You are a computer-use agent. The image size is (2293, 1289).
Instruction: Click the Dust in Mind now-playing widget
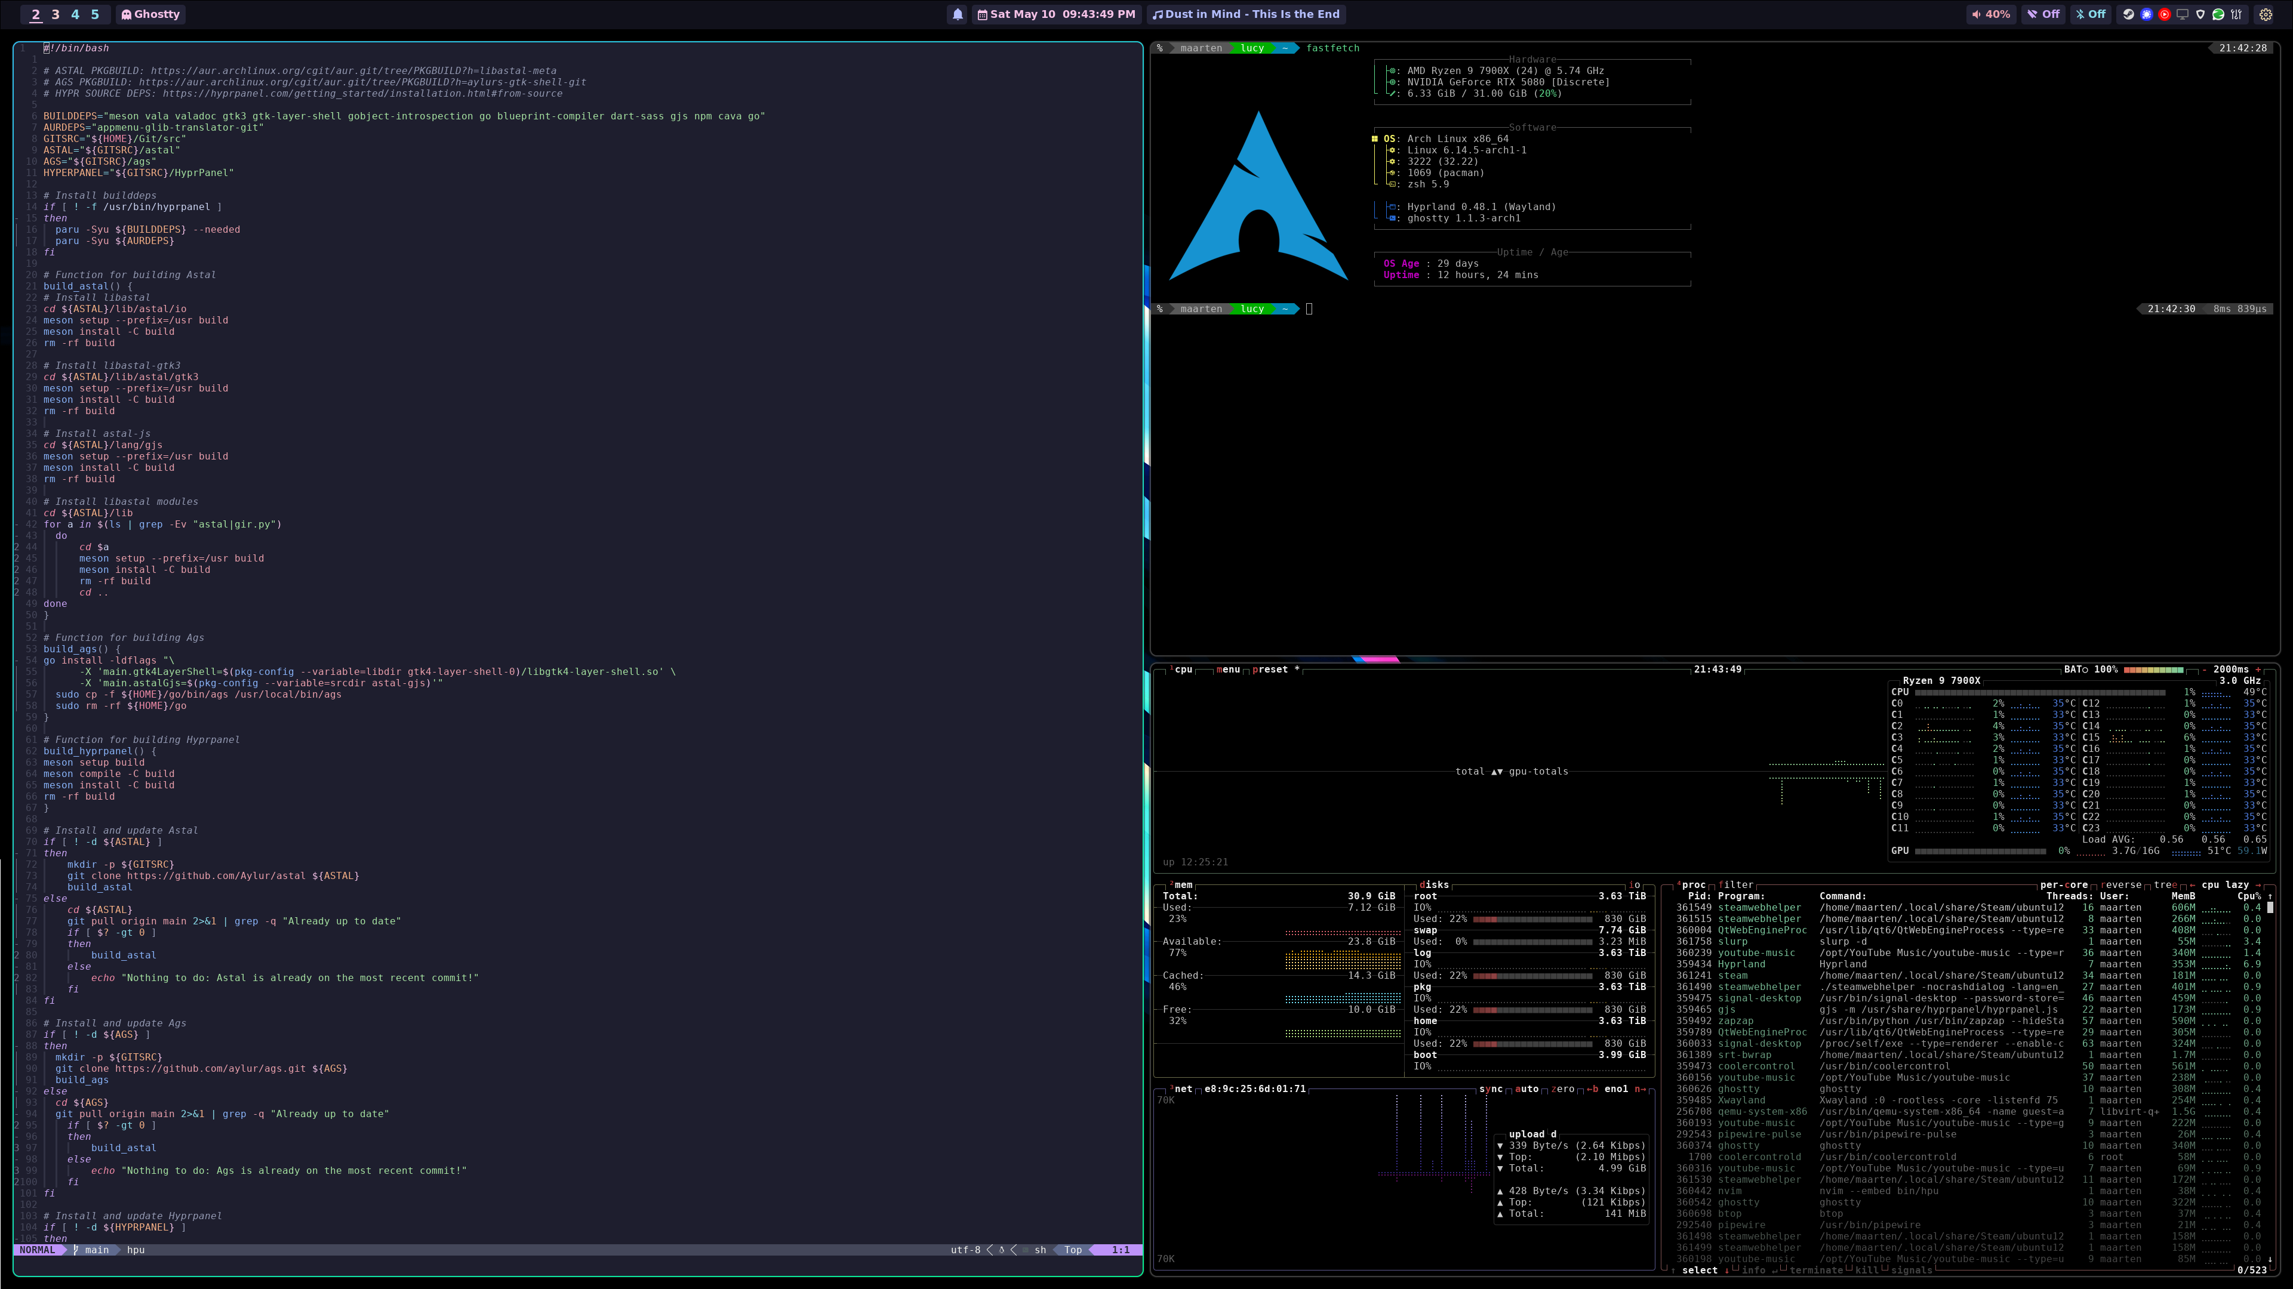tap(1246, 14)
